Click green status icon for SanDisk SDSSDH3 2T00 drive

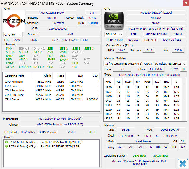[x=7, y=146]
